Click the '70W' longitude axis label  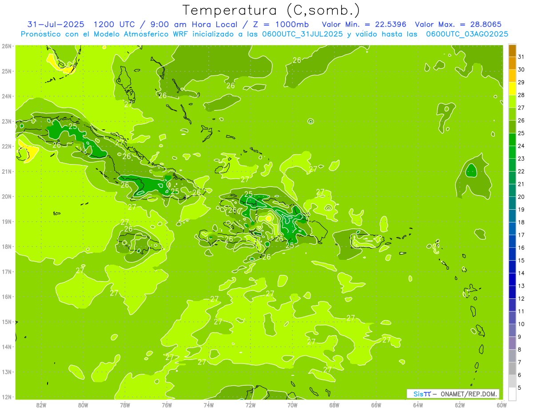click(292, 405)
